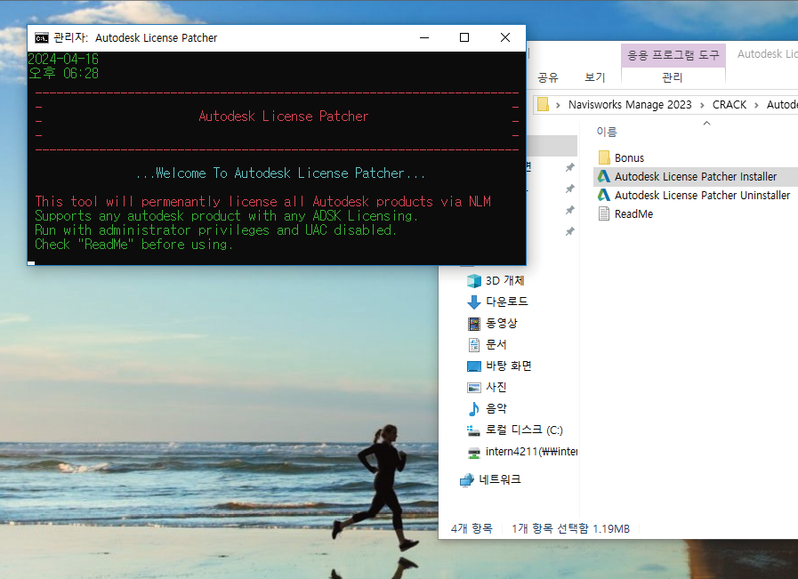The image size is (798, 579).
Task: Click the folder icon in the address bar
Action: click(x=543, y=104)
